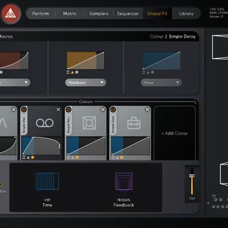Click the blue None macro curve area
228x228 pixels.
click(161, 60)
